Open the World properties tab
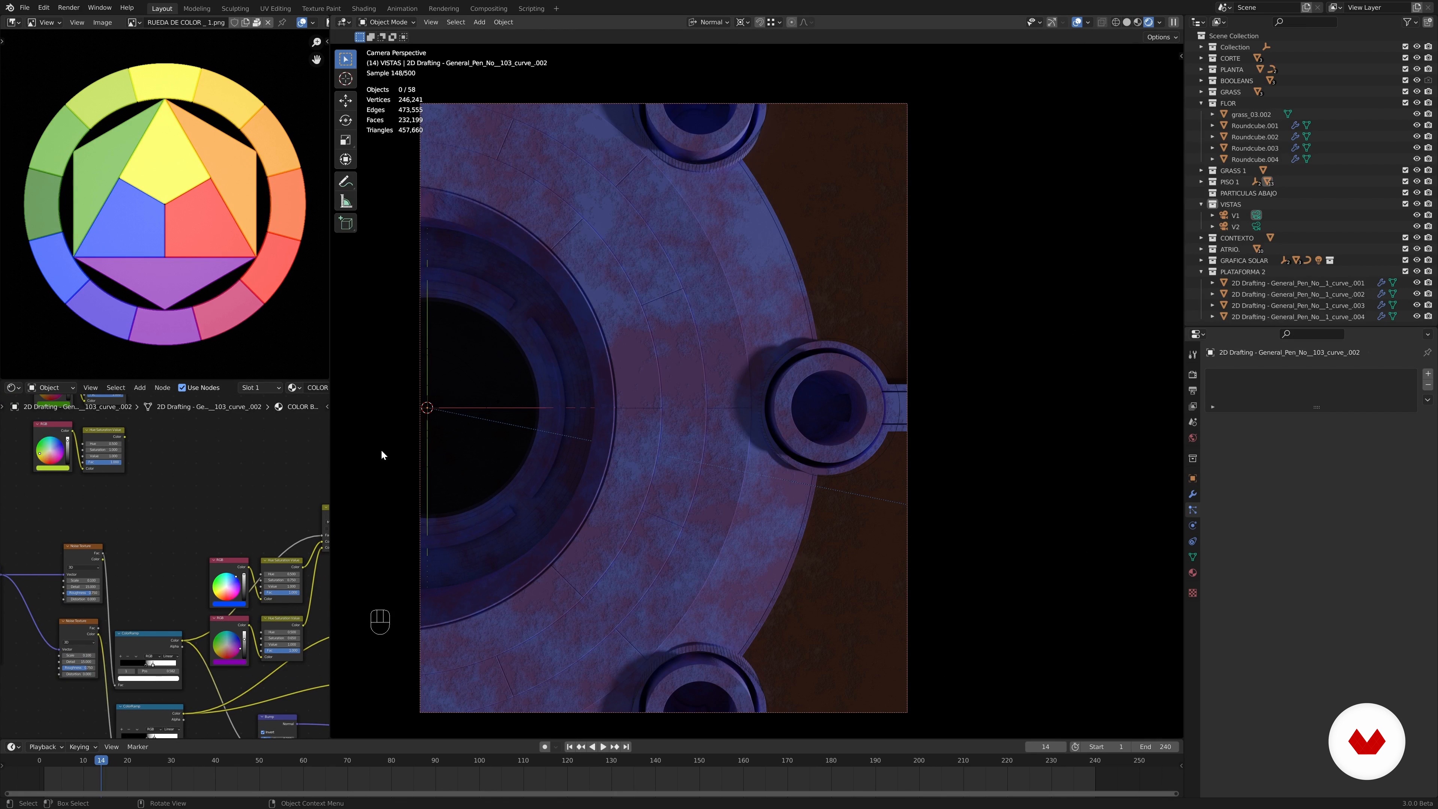The height and width of the screenshot is (809, 1438). point(1192,438)
